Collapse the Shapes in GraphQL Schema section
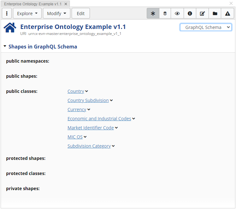Viewport: 236px width, 209px height. pos(5,46)
